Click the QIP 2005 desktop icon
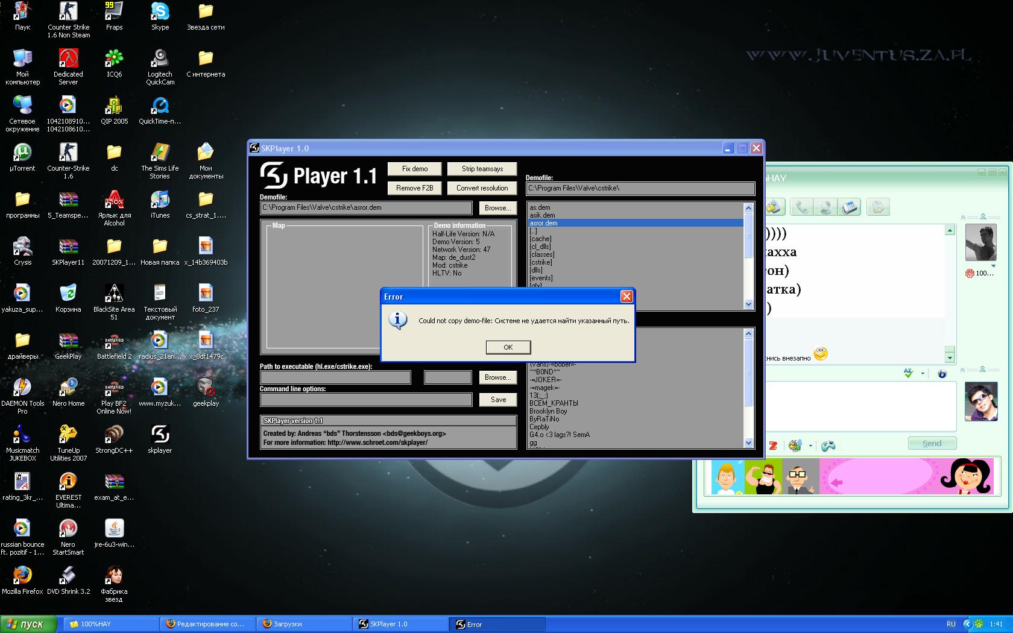Viewport: 1013px width, 633px height. pos(114,110)
